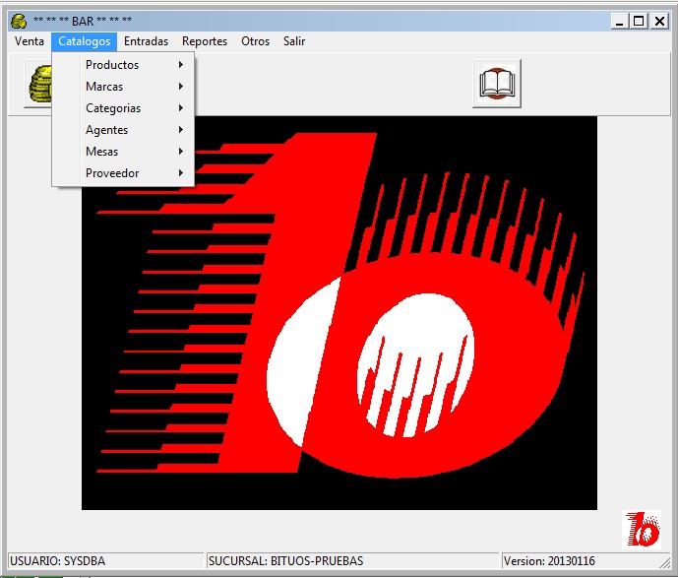678x578 pixels.
Task: Select Proveedor menu entry
Action: coord(123,173)
